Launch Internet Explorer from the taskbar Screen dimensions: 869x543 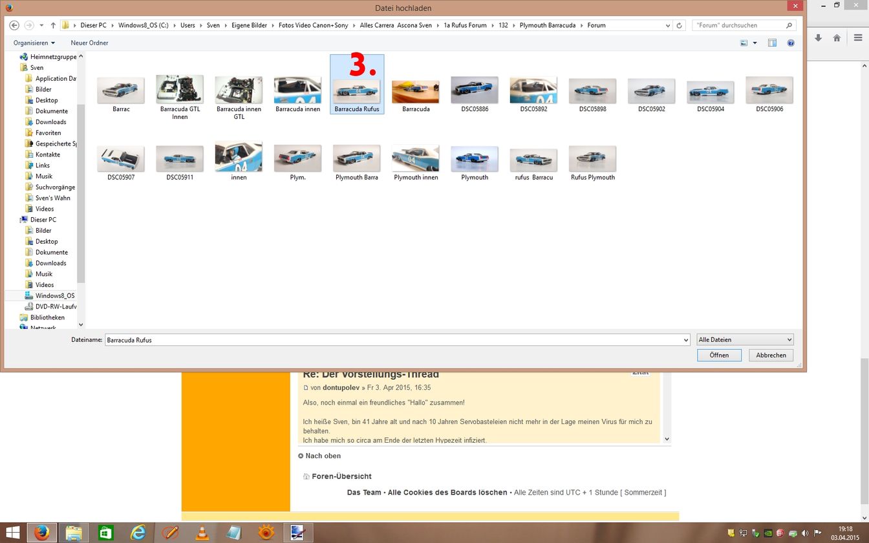(138, 533)
